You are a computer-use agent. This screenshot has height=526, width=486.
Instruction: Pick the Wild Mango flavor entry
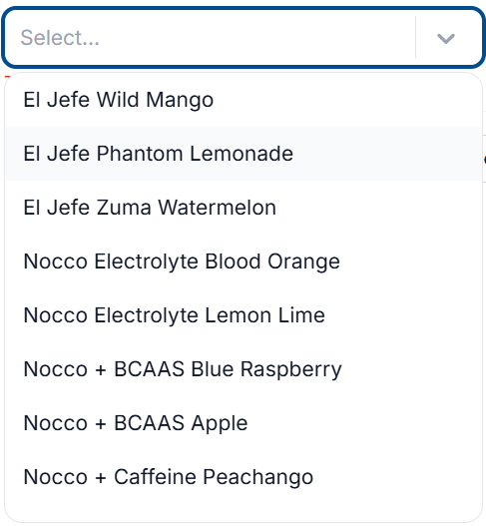243,100
